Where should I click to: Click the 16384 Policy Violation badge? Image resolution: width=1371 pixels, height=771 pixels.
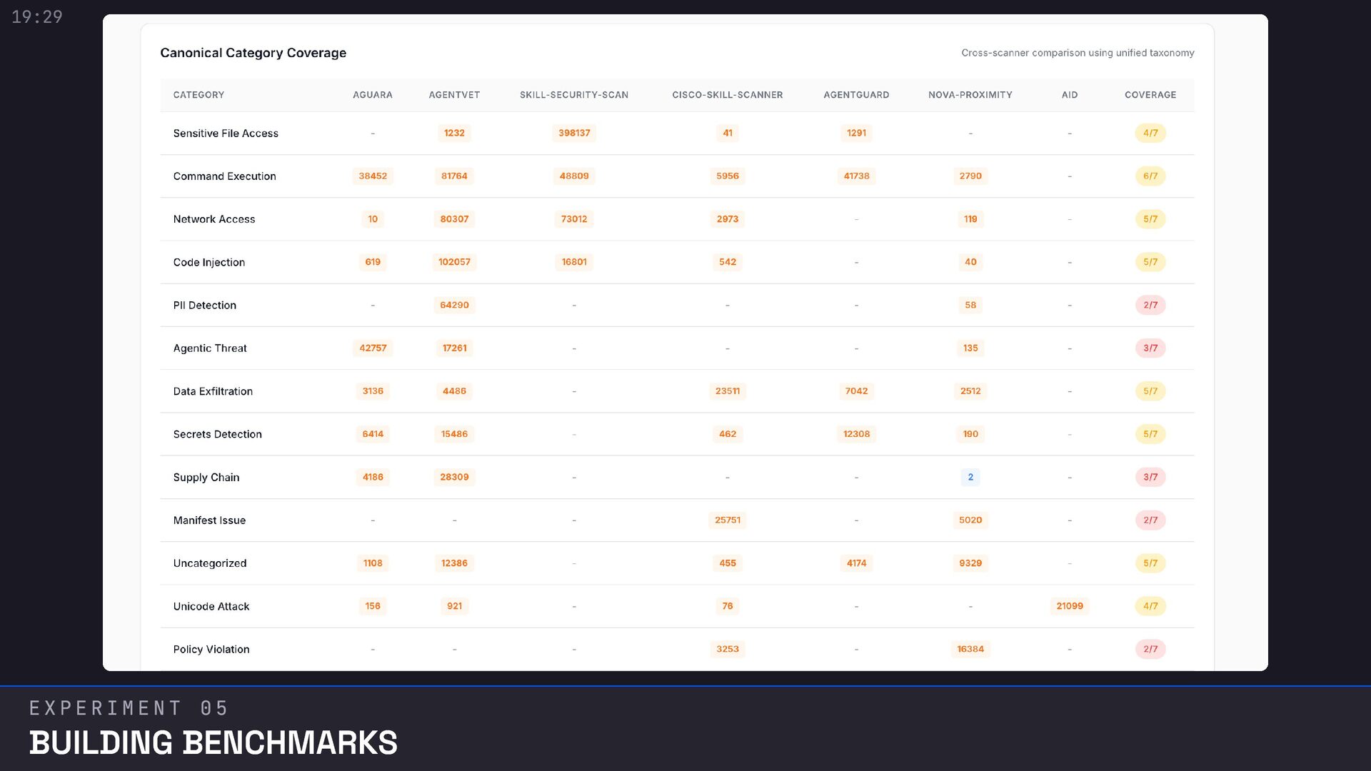click(970, 649)
